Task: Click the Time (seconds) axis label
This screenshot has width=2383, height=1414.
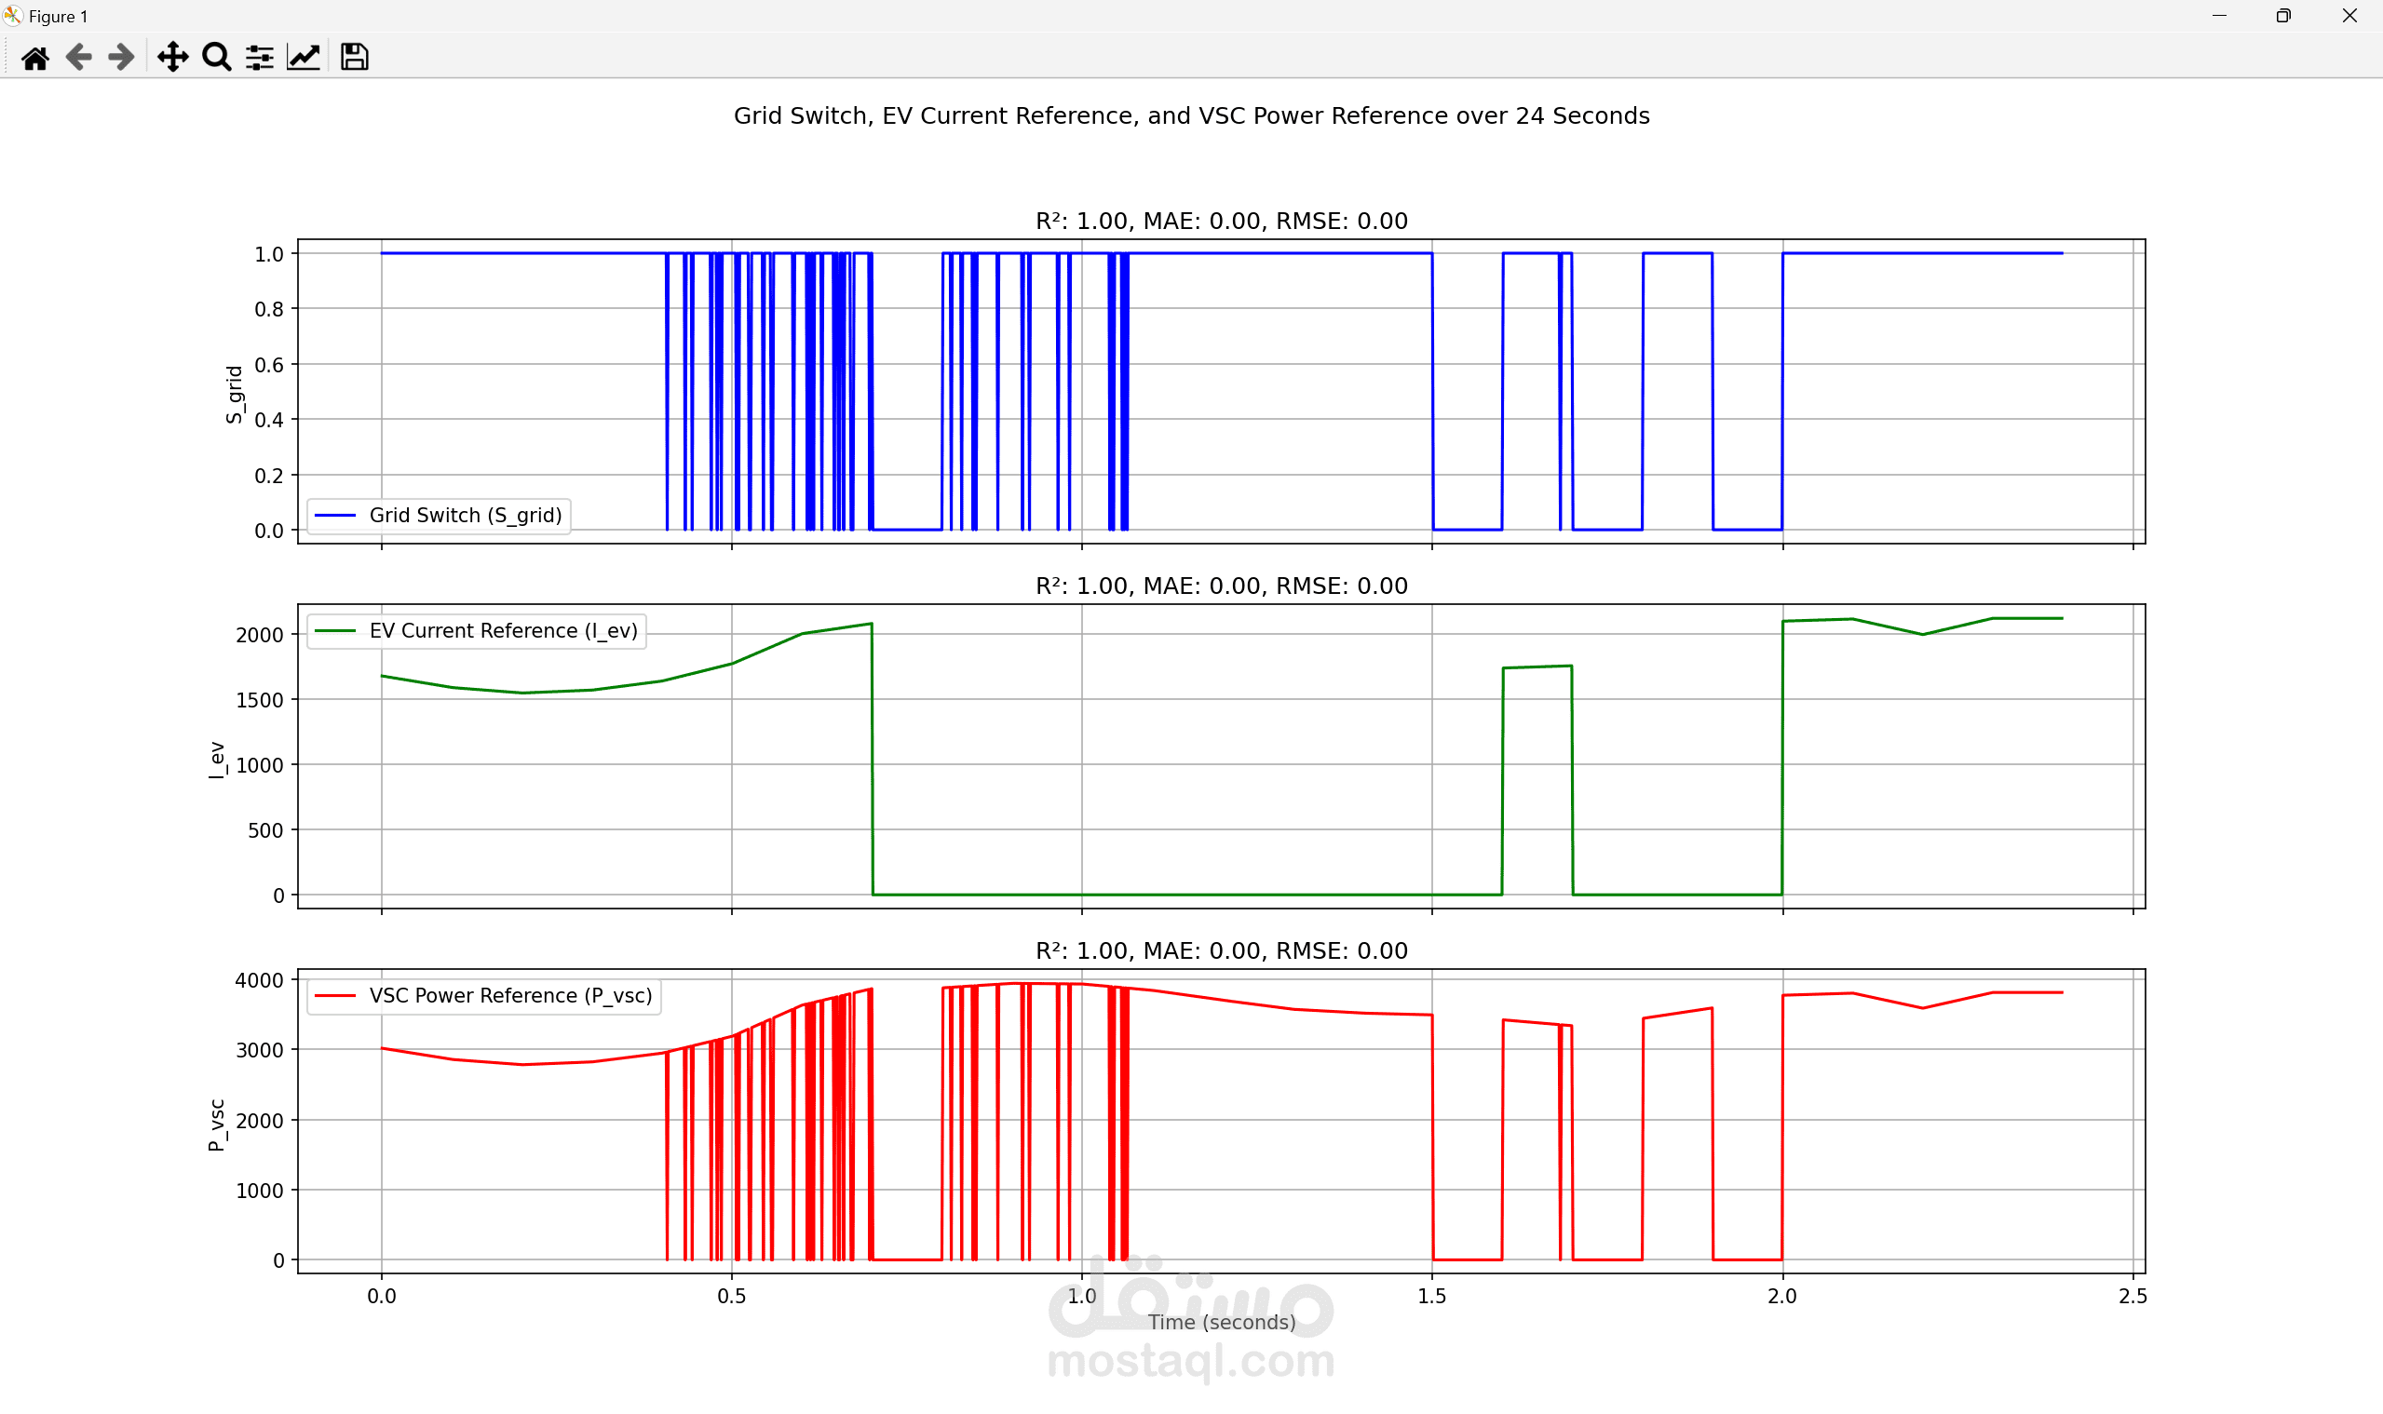Action: pyautogui.click(x=1221, y=1323)
